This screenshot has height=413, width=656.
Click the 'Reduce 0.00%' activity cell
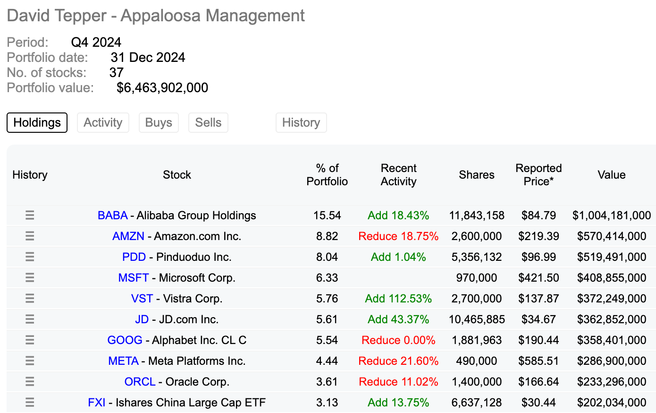coord(398,340)
